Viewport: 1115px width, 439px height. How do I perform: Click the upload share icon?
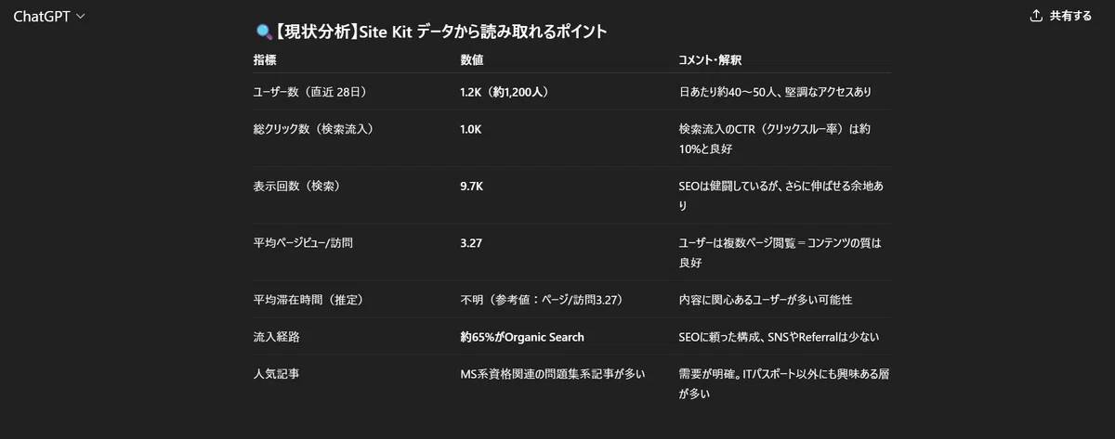point(1036,16)
